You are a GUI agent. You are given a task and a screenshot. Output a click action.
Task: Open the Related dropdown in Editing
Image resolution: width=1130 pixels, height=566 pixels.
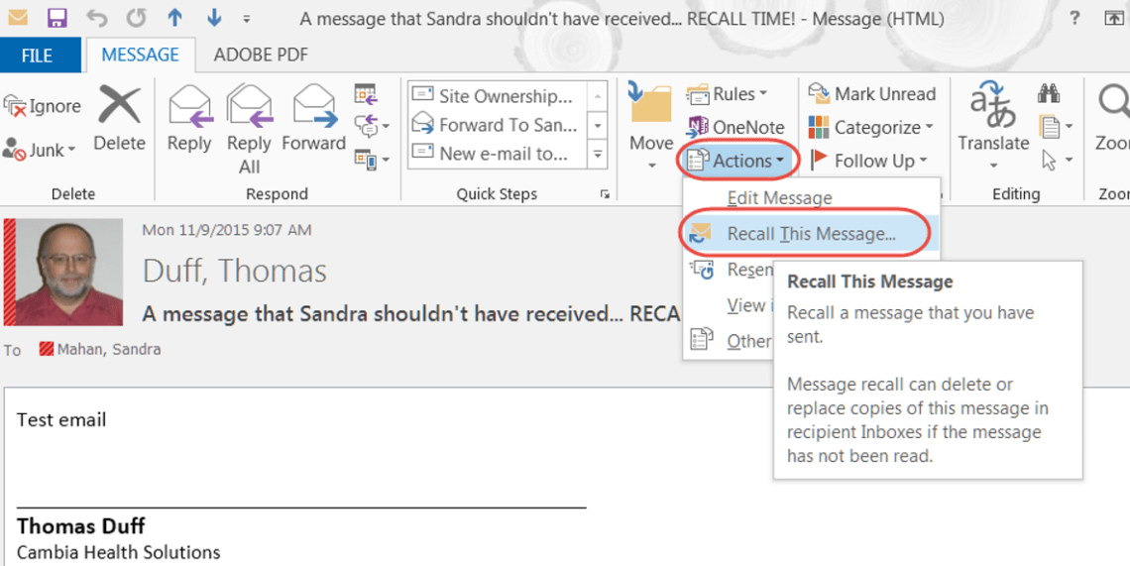coord(1056,127)
